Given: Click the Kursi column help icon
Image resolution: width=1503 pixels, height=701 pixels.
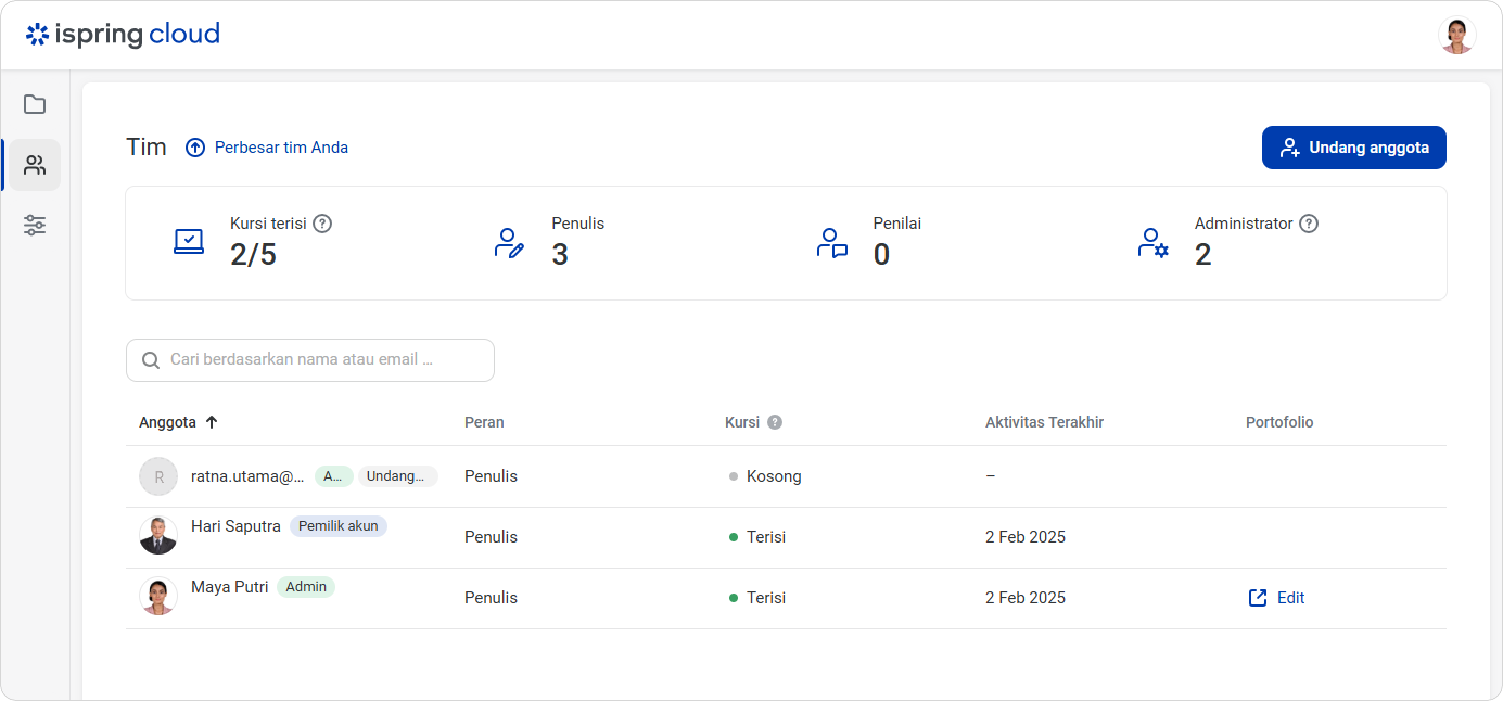Looking at the screenshot, I should pos(774,422).
